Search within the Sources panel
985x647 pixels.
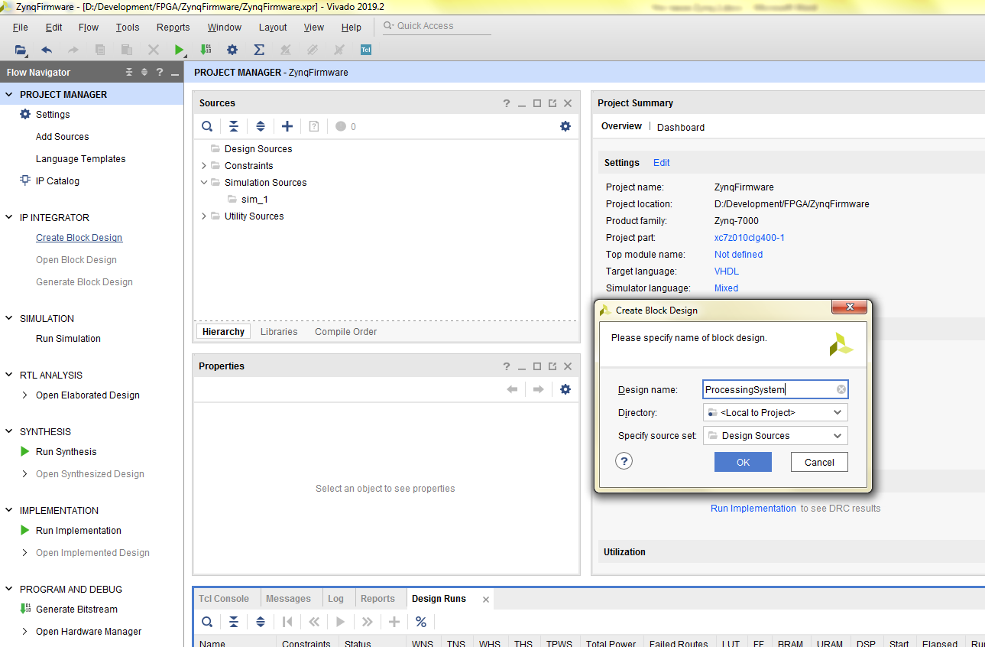click(207, 126)
